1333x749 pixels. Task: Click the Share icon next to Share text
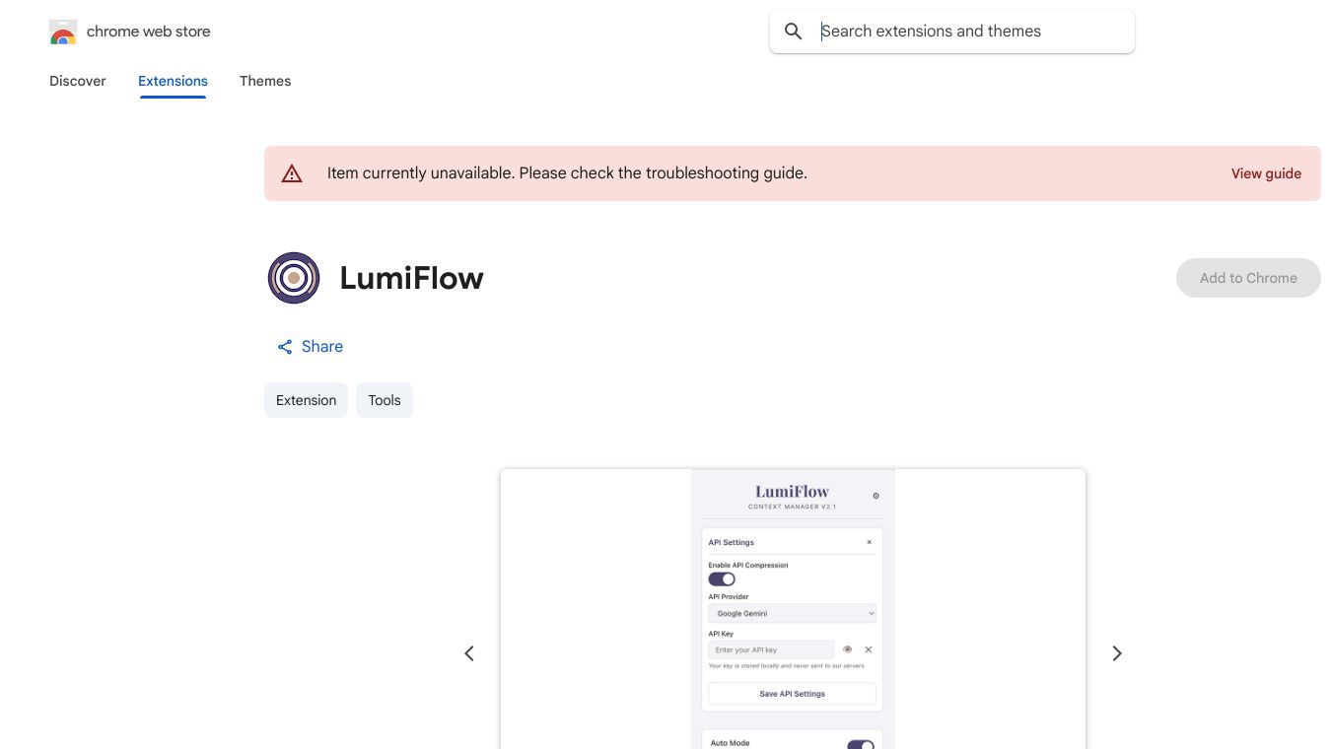point(285,347)
